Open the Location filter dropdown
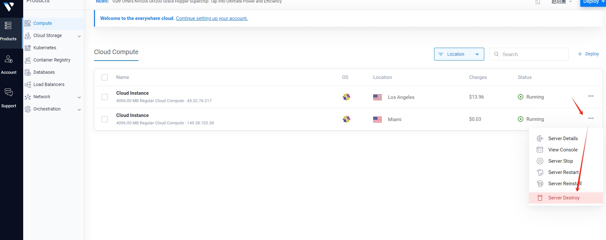The image size is (606, 240). 459,54
